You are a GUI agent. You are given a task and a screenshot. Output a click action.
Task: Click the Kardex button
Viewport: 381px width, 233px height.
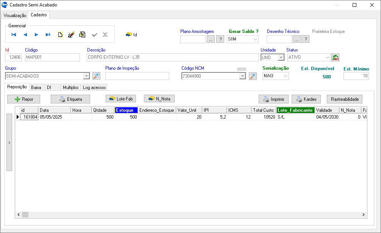pos(306,99)
